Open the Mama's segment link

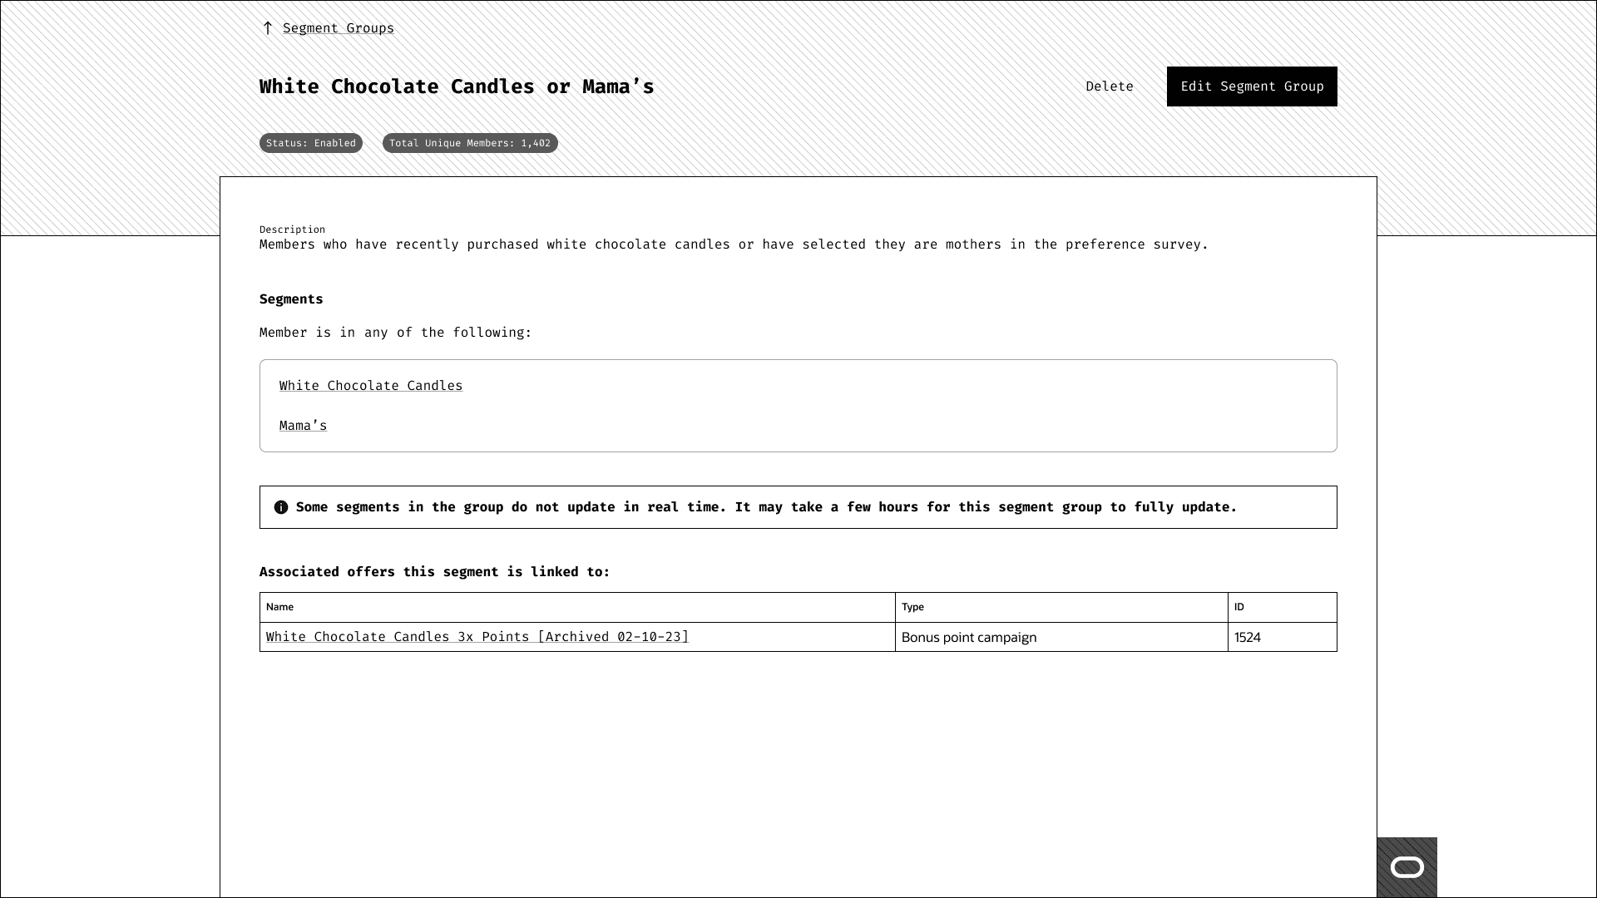coord(303,426)
